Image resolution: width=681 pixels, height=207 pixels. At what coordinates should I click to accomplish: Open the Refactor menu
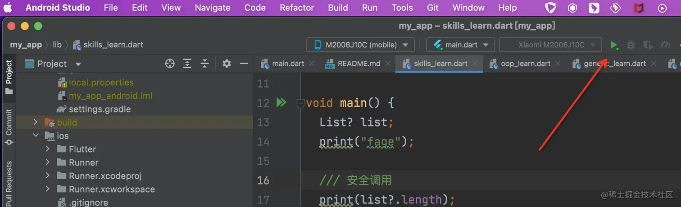[x=297, y=8]
